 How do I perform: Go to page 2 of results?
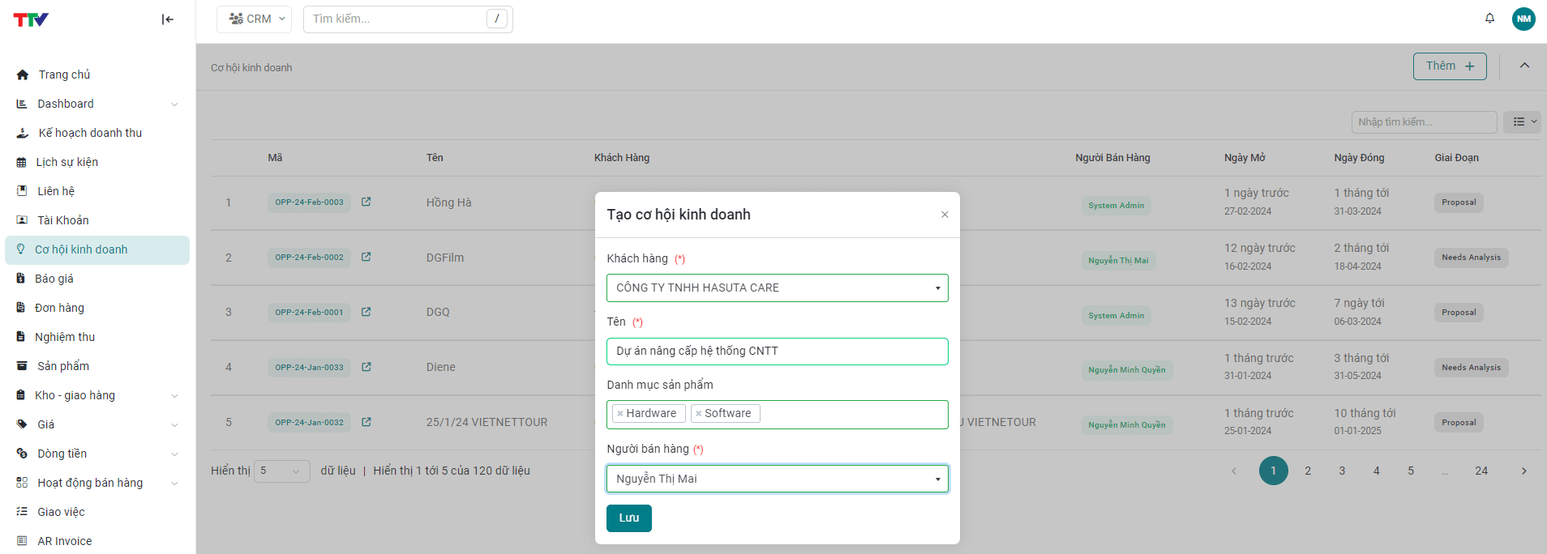(x=1308, y=471)
